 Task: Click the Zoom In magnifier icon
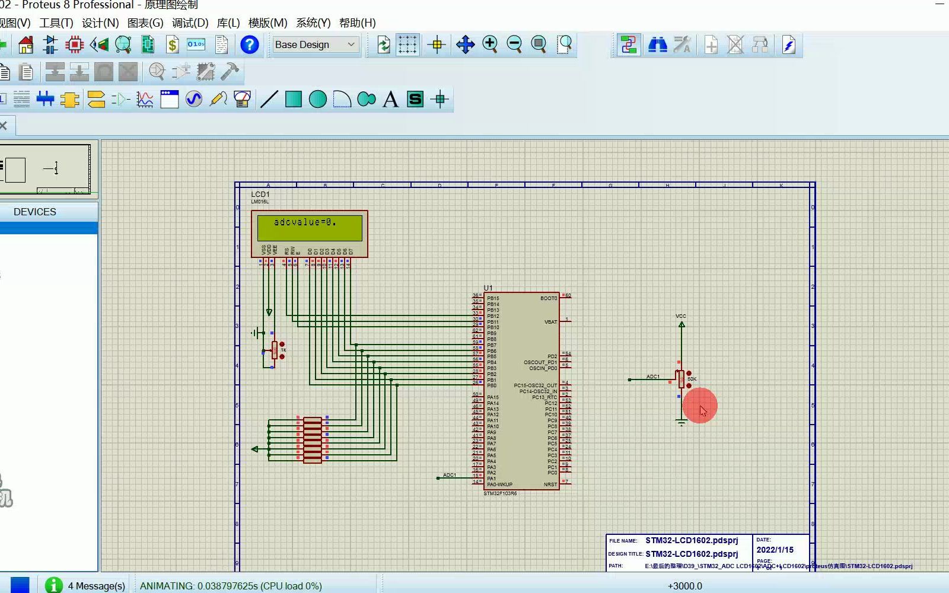pyautogui.click(x=490, y=44)
